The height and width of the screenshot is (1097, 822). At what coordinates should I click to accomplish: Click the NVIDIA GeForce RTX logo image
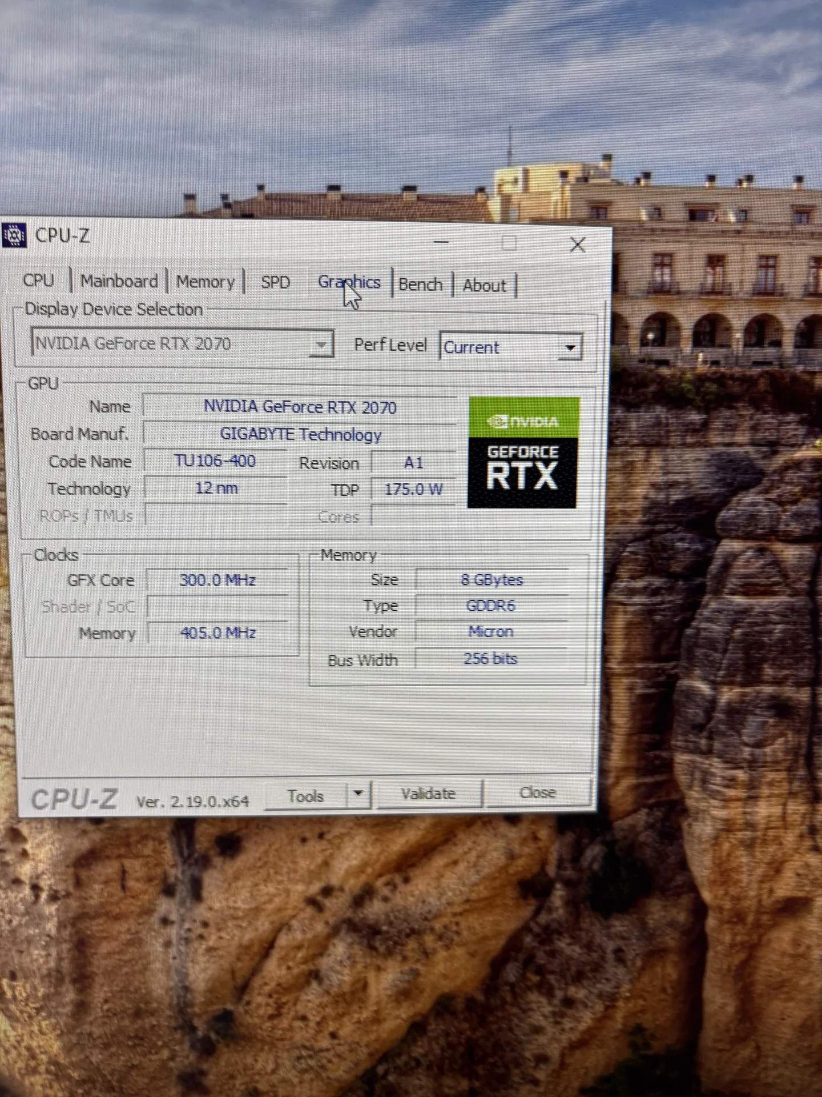point(523,453)
